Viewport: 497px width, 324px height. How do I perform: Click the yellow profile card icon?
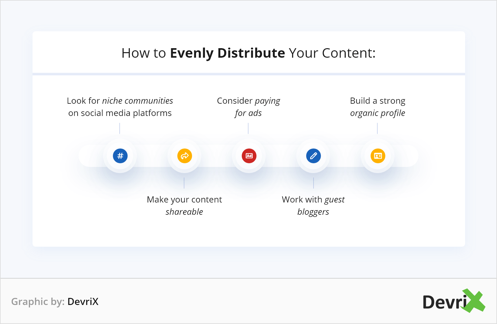pos(378,156)
